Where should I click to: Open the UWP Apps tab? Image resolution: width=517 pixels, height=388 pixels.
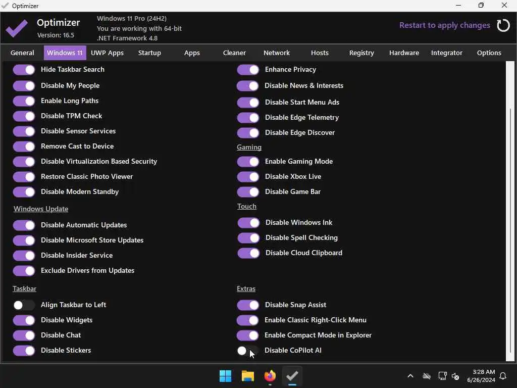107,53
